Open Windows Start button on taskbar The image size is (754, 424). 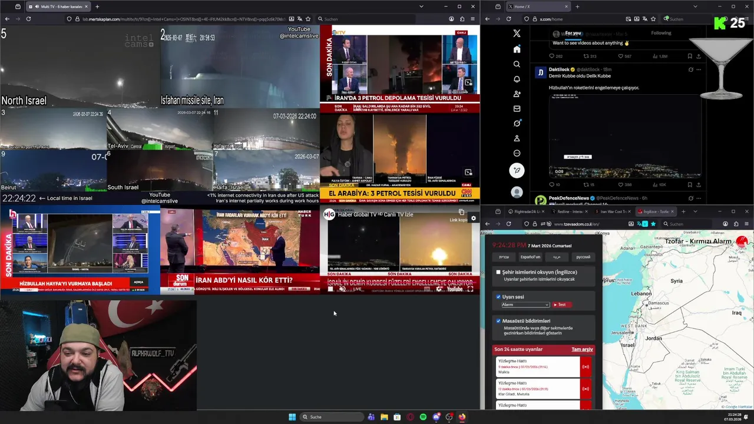click(292, 417)
